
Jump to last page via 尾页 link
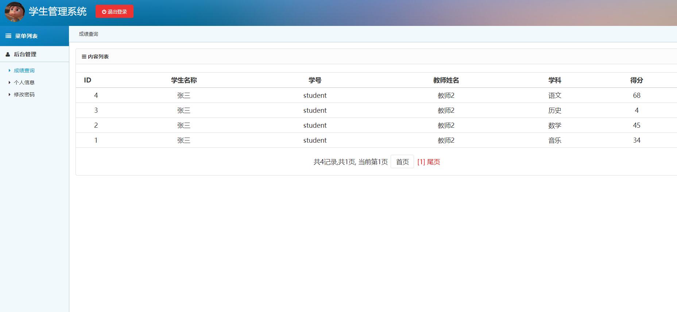point(434,162)
